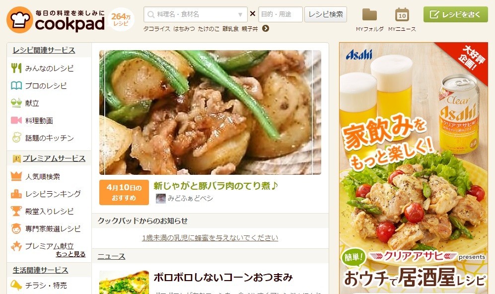Click the cookpad chef hat logo
The height and width of the screenshot is (294, 495).
point(19,19)
